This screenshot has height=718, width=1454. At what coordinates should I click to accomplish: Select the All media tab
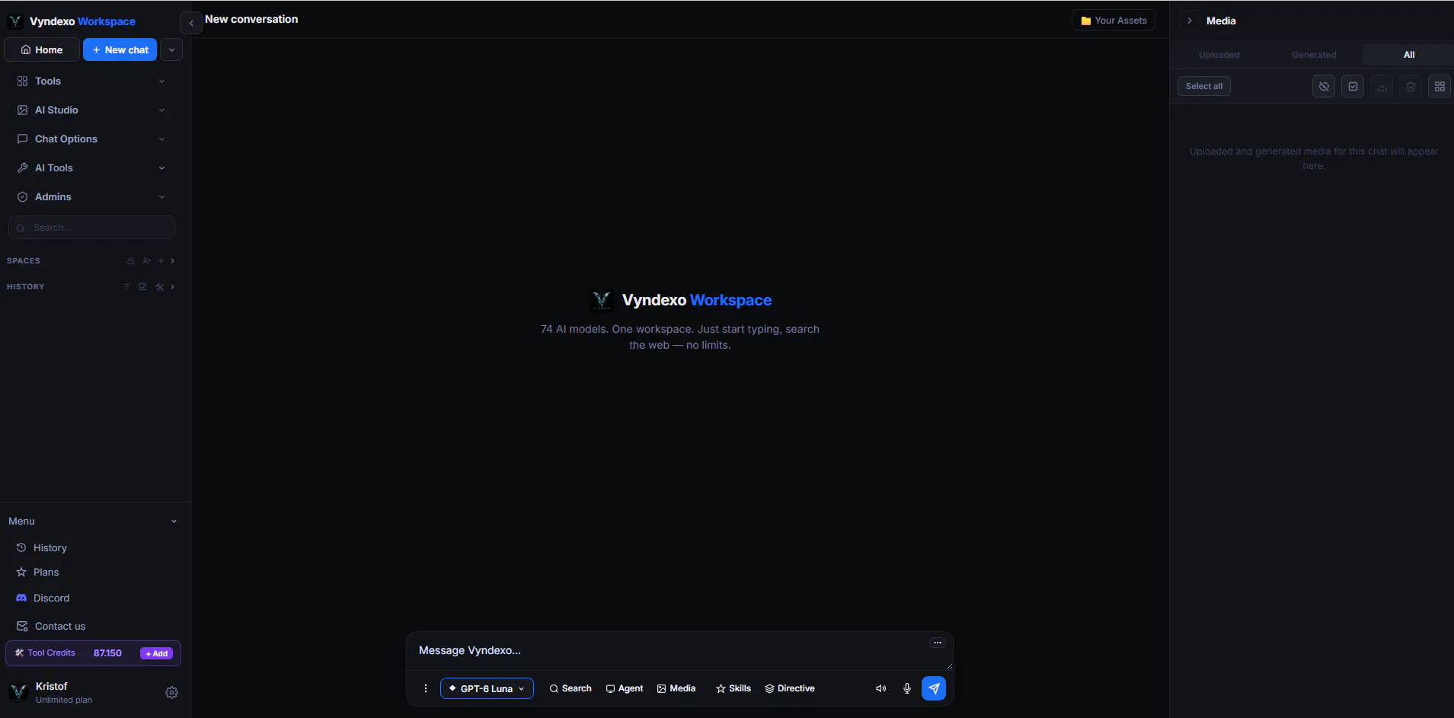coord(1408,55)
